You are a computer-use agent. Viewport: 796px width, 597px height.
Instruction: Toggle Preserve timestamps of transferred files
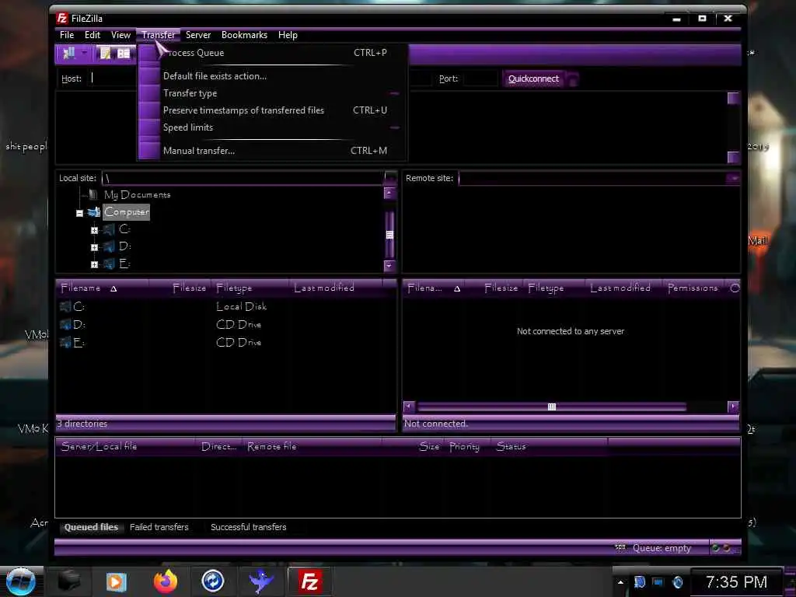(x=273, y=110)
